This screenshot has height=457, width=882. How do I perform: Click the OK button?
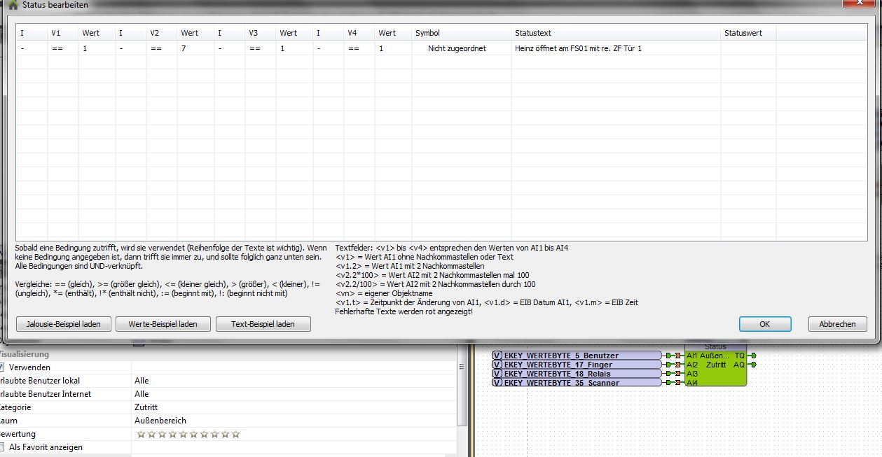pyautogui.click(x=765, y=324)
